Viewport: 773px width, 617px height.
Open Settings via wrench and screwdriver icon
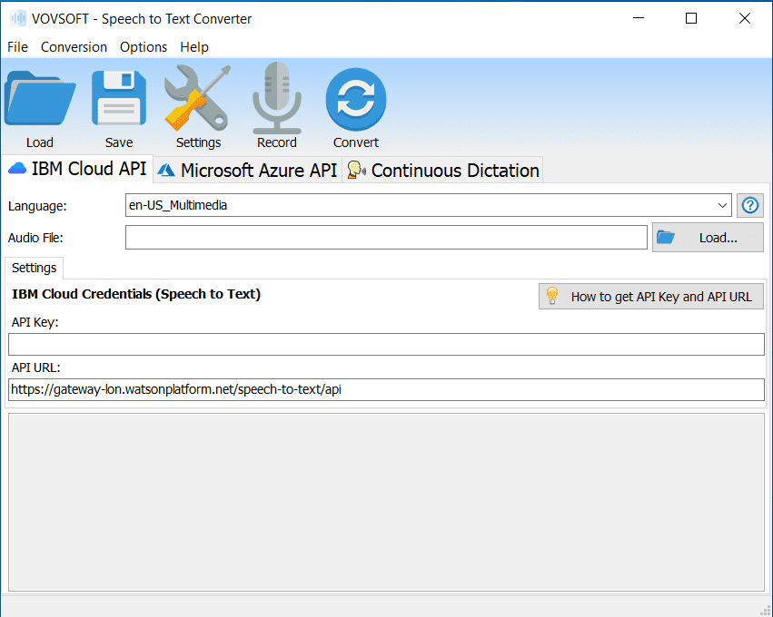[x=198, y=99]
